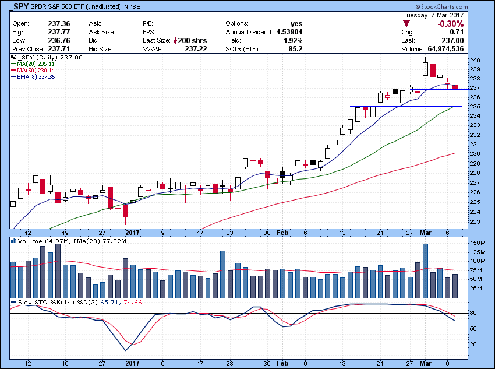This screenshot has width=495, height=369.
Task: Click the Options value yes
Action: [x=296, y=24]
